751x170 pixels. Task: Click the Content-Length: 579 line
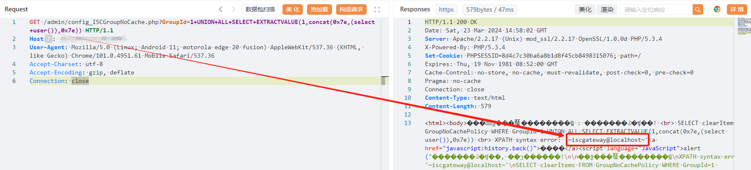458,106
